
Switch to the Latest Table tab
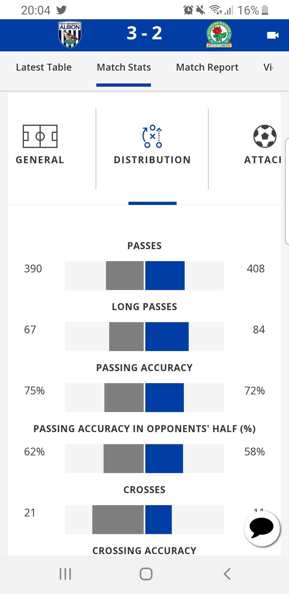[x=44, y=67]
